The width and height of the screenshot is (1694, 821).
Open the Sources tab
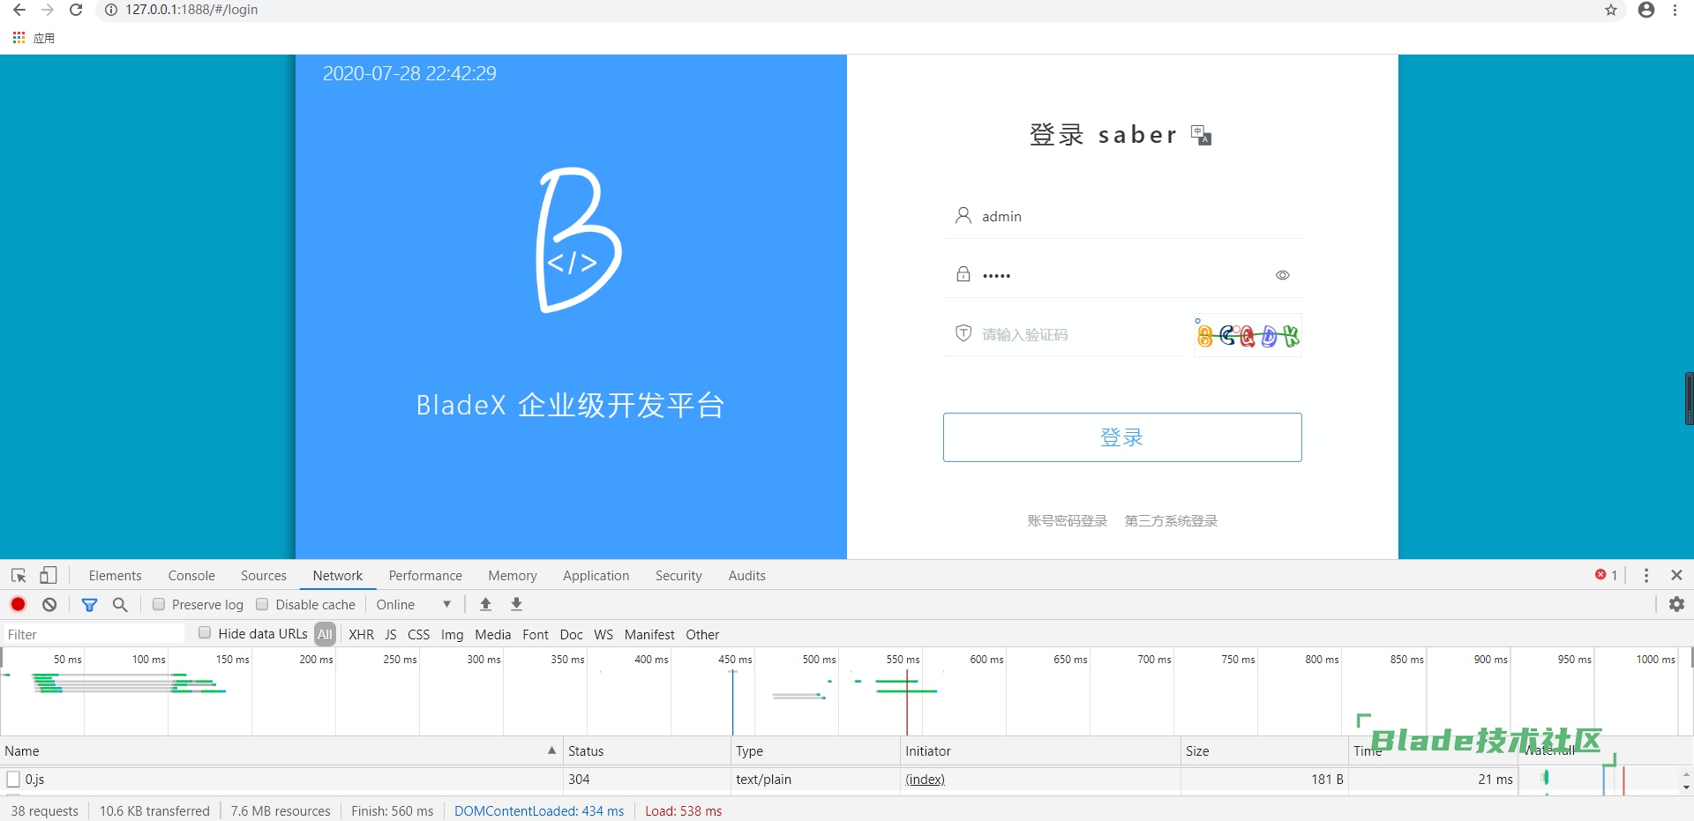point(264,575)
